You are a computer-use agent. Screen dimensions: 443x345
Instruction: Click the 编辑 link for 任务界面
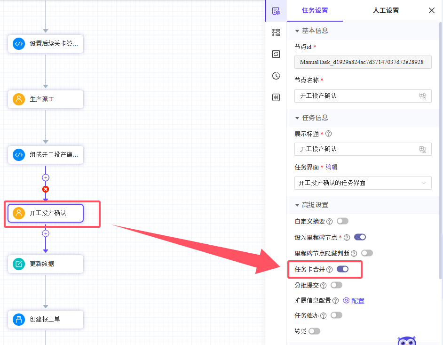point(332,167)
